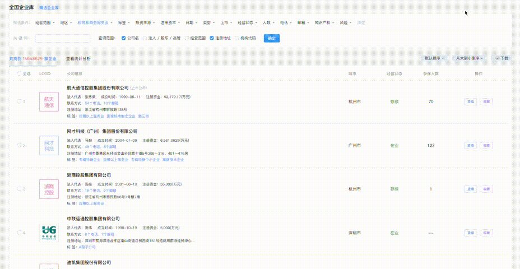
Task: Uncheck the 公司名 search scope checkbox
Action: coord(124,38)
